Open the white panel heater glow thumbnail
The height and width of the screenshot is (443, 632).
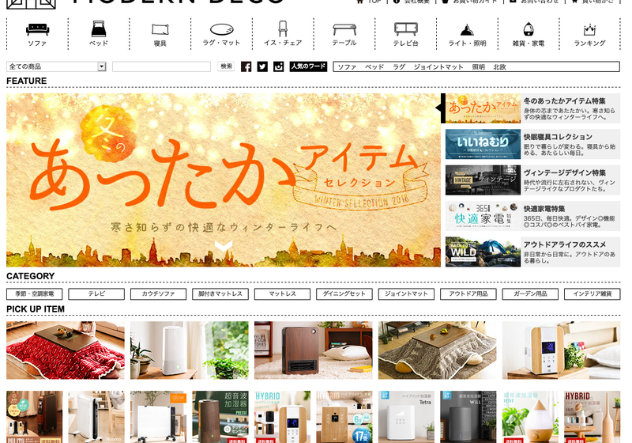point(159,417)
